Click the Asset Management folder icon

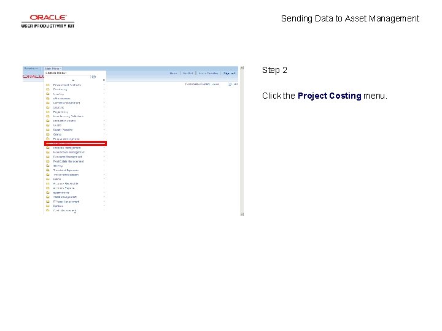pyautogui.click(x=48, y=197)
